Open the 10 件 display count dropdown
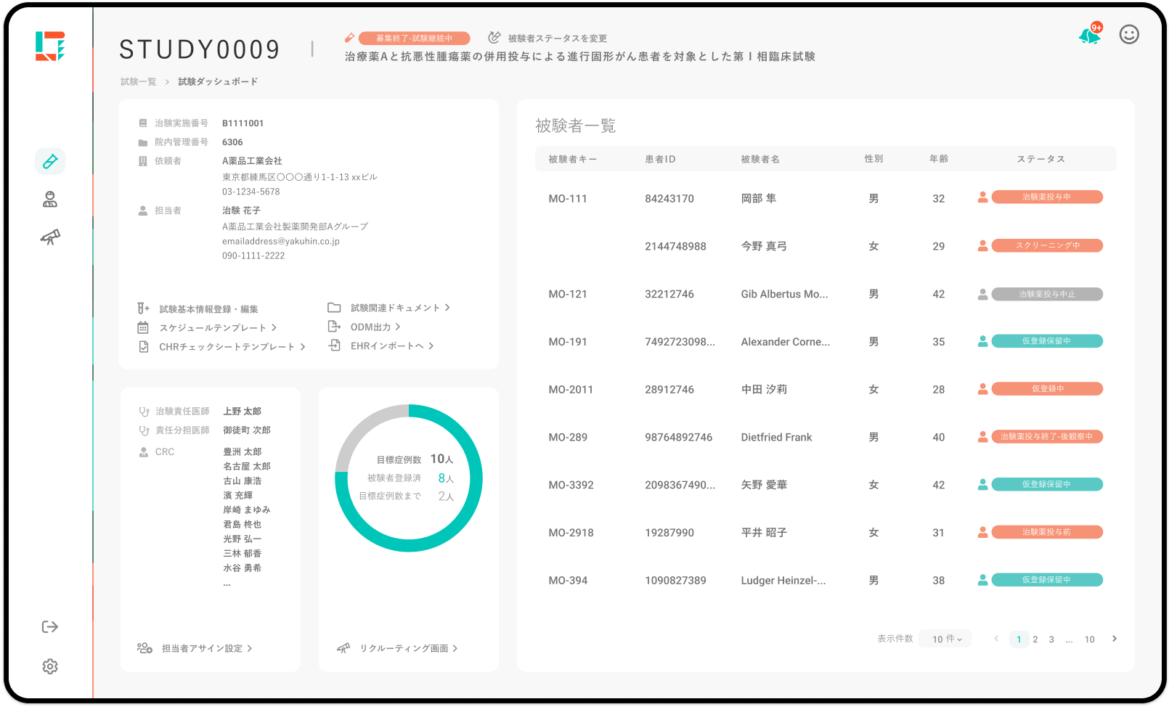The width and height of the screenshot is (1169, 707). (x=946, y=639)
